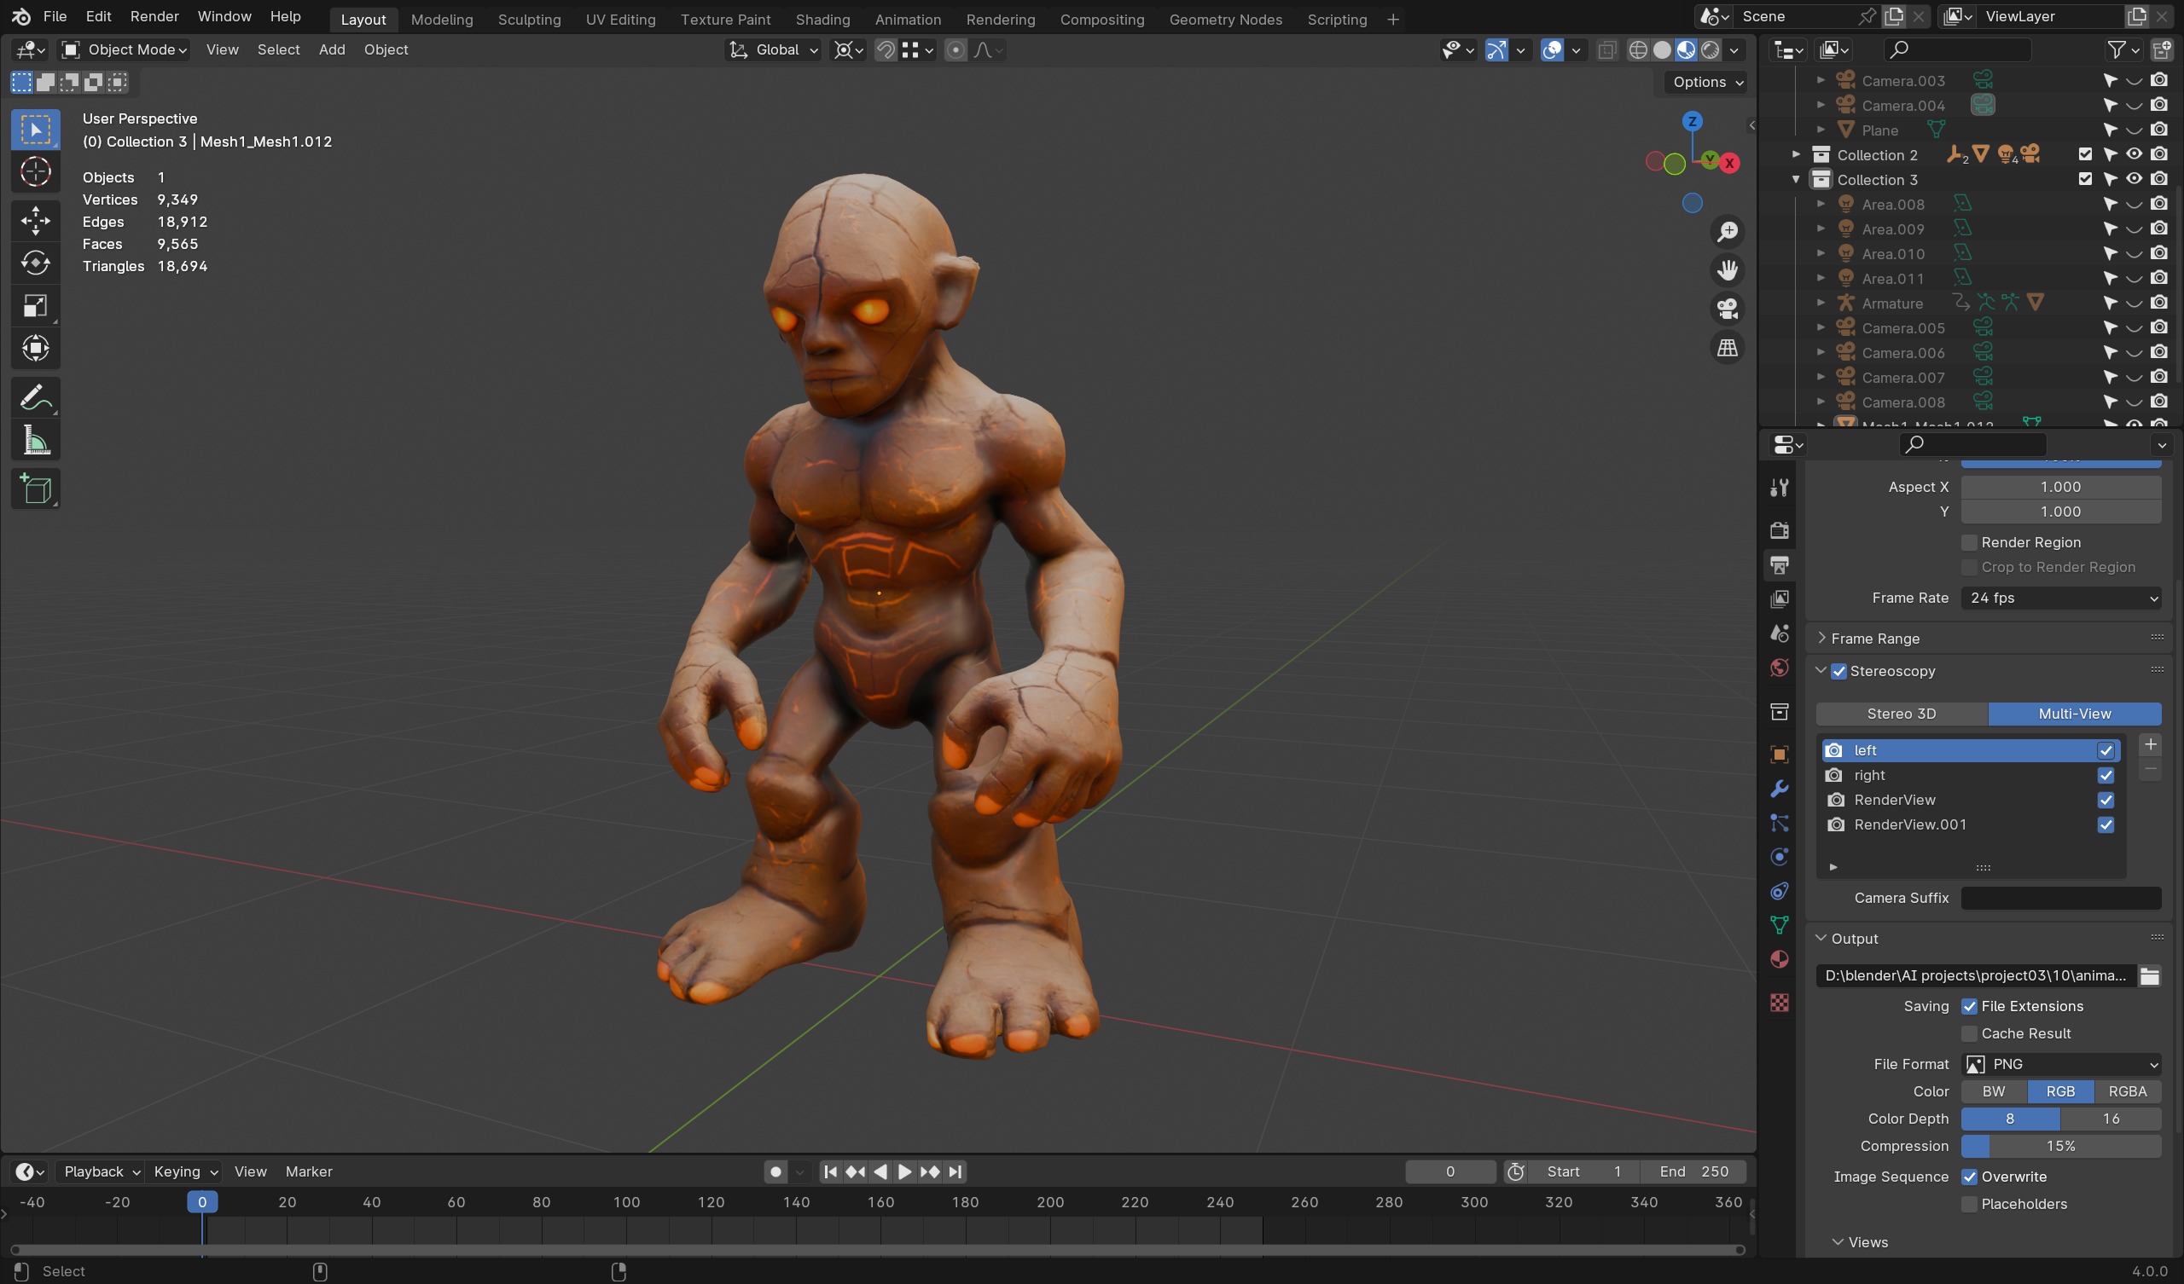The image size is (2184, 1284).
Task: Select the Stereo 3D mode button
Action: [x=1902, y=714]
